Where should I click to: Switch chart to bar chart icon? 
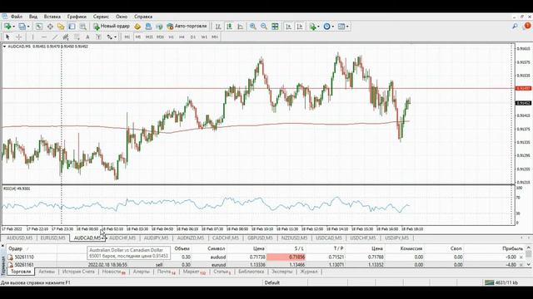[218, 27]
